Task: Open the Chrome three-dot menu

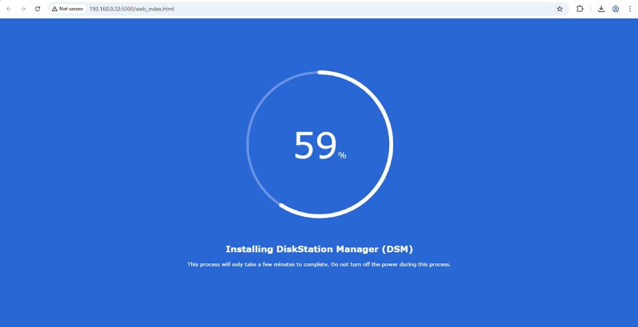Action: pos(630,9)
